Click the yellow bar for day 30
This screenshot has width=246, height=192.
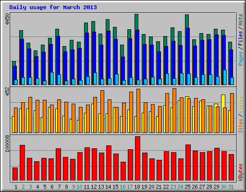point(223,101)
